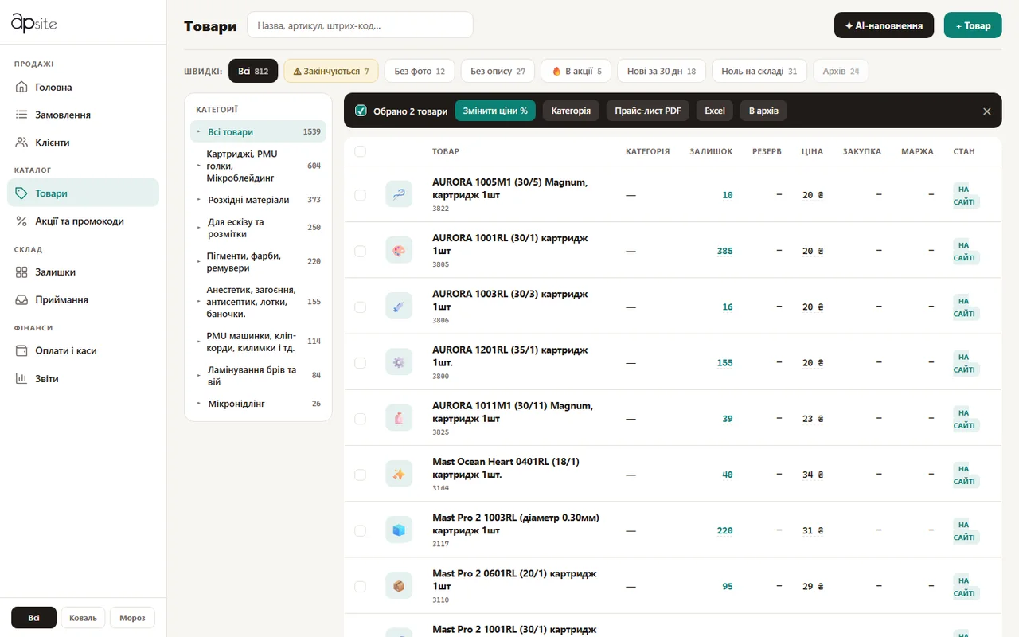The width and height of the screenshot is (1019, 637).
Task: Sort by the 'Залишок' column header
Action: (x=711, y=151)
